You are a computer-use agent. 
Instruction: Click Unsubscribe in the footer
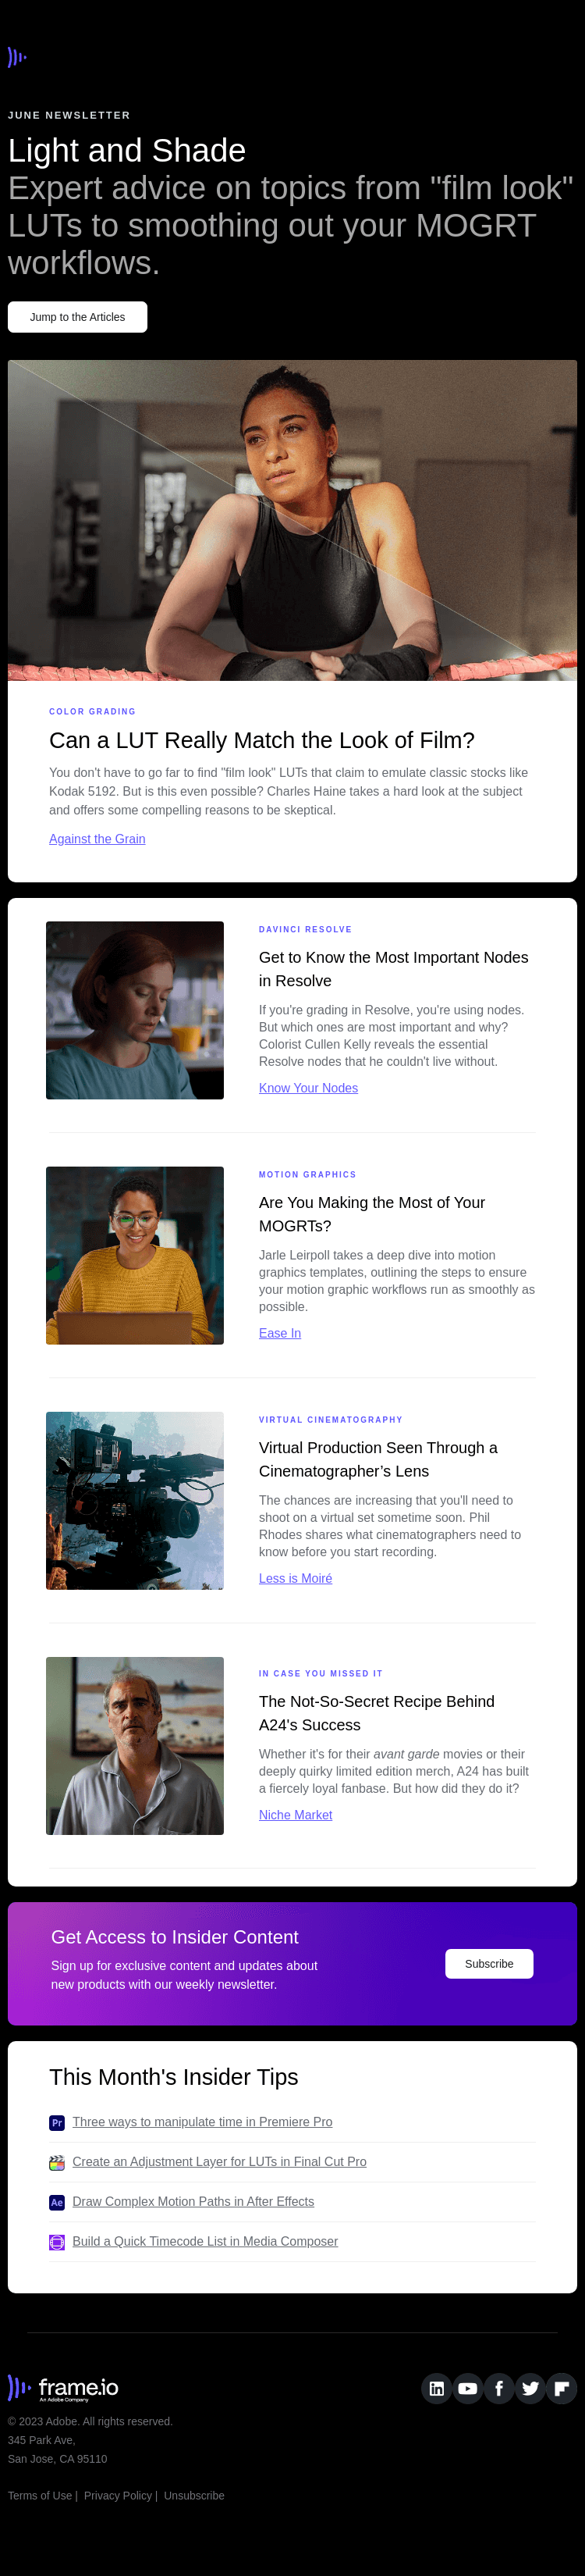click(x=193, y=2495)
